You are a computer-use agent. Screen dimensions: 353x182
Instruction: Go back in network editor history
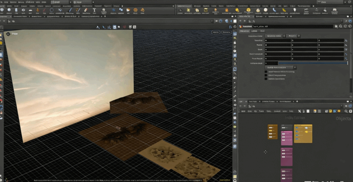(241, 106)
